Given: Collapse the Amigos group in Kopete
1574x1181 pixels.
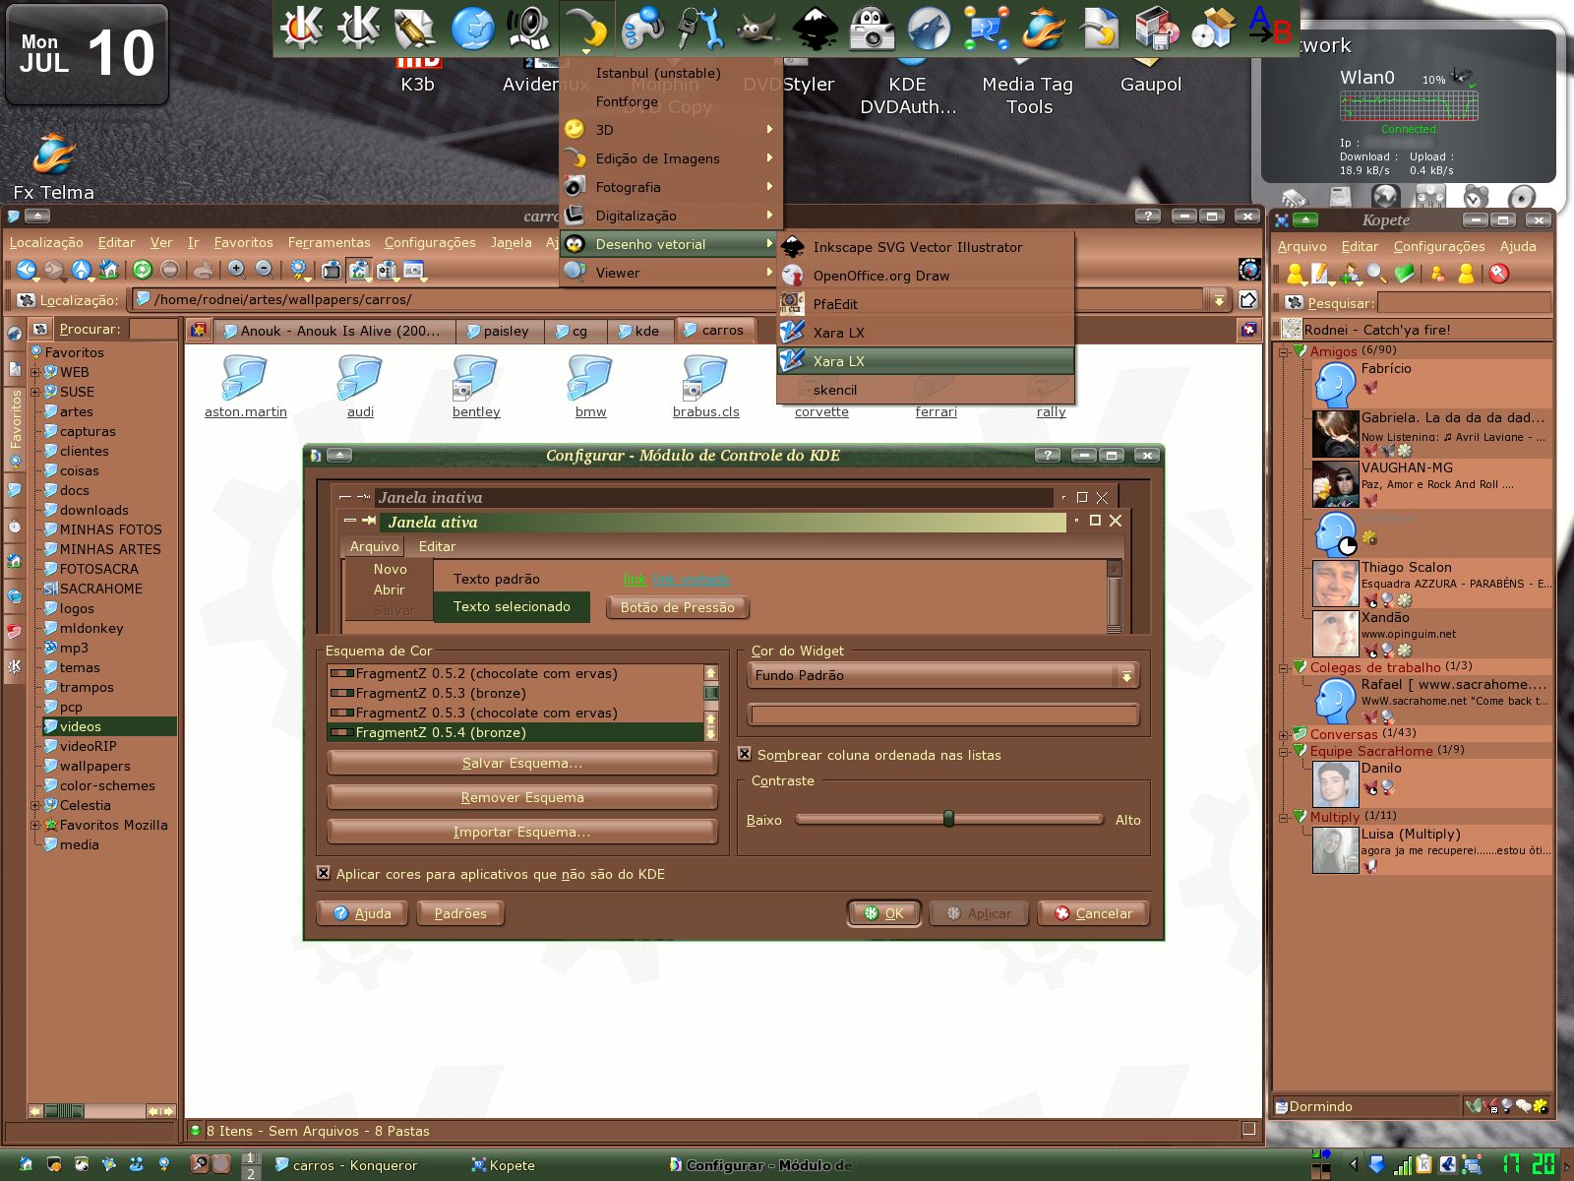Looking at the screenshot, I should (x=1283, y=351).
